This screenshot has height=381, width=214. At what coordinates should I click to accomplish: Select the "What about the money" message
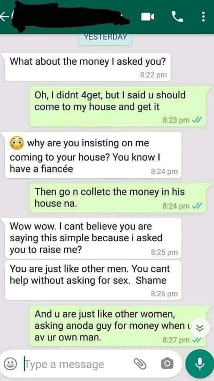(x=88, y=67)
